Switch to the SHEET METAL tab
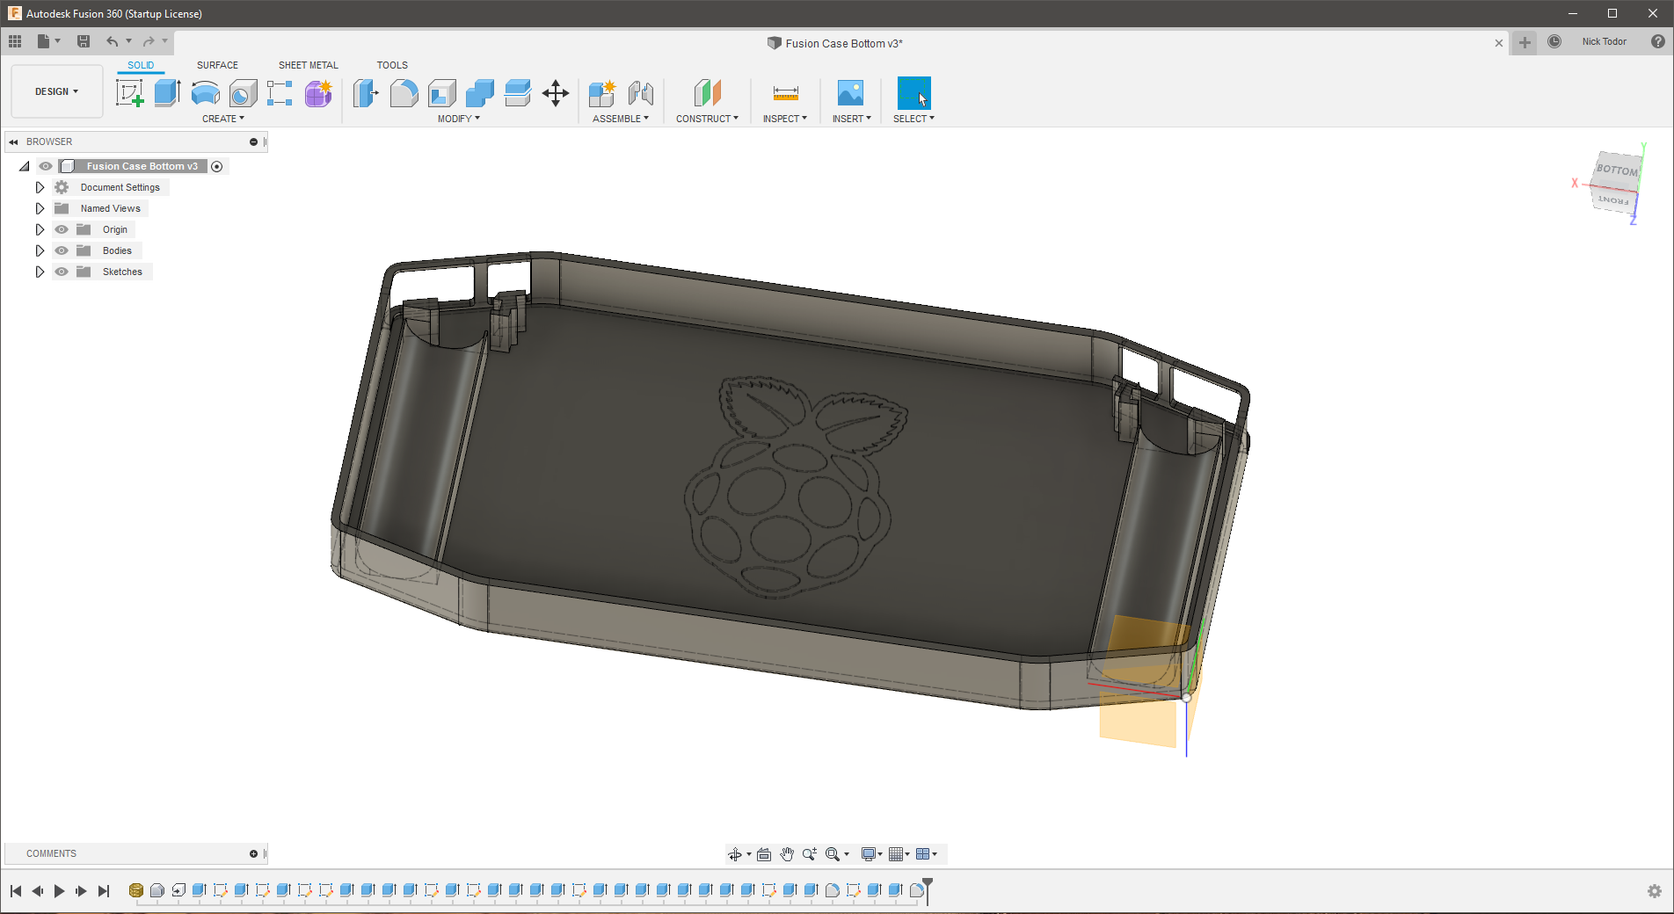 pos(309,65)
